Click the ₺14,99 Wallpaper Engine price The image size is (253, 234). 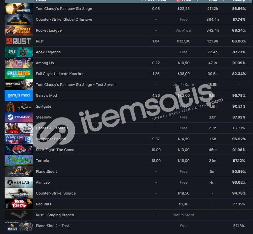183,139
